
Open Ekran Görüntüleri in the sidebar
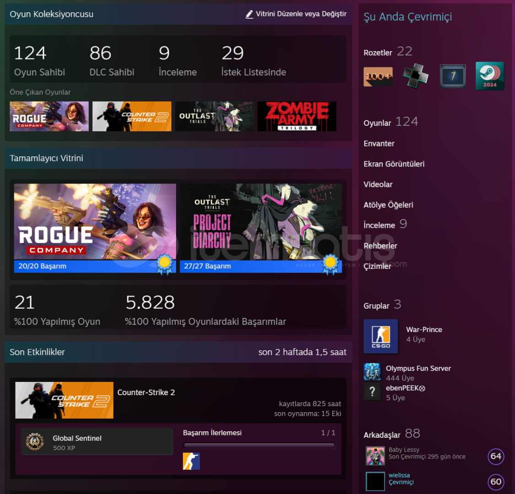(x=394, y=164)
